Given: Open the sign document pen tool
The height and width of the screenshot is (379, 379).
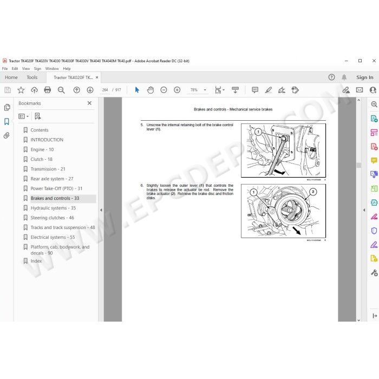Looking at the screenshot, I should (282, 90).
